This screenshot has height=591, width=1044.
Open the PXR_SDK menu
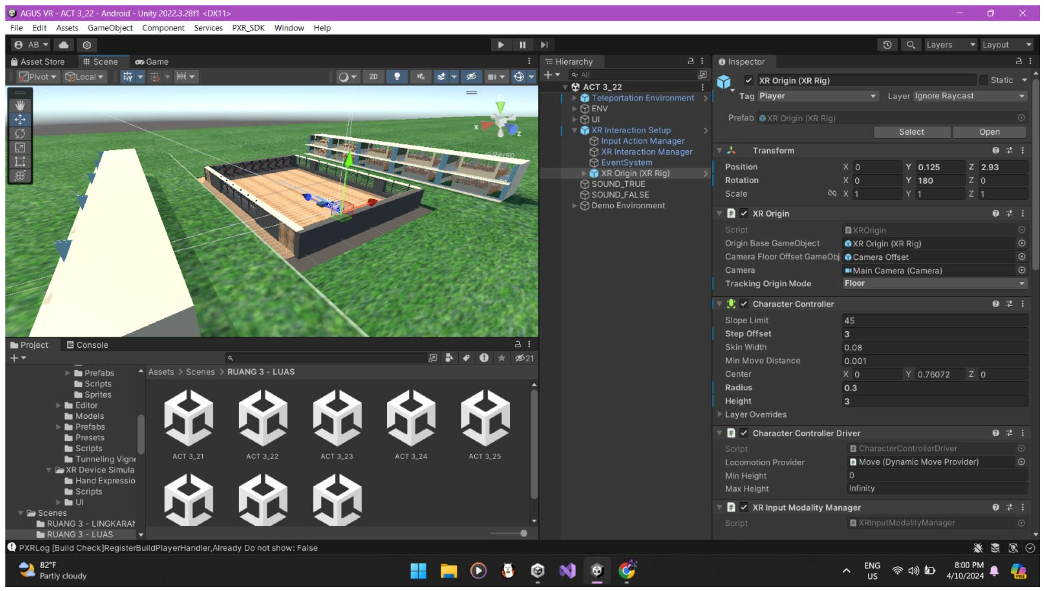coord(248,28)
